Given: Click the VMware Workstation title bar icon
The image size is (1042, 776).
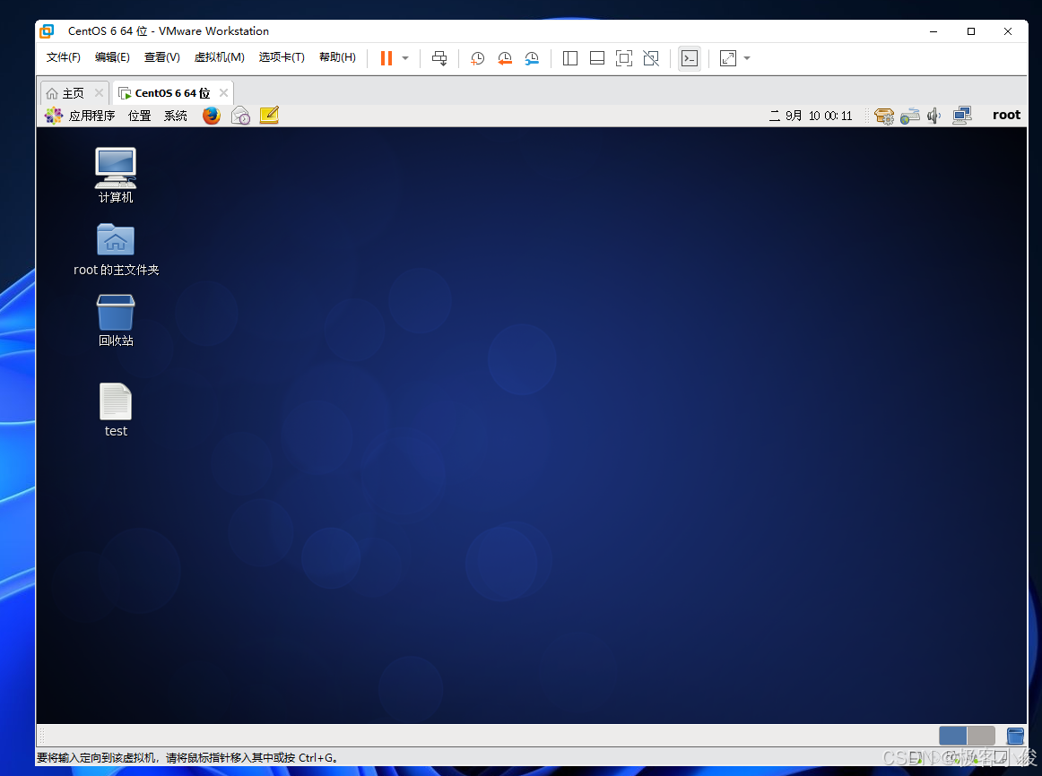Looking at the screenshot, I should pyautogui.click(x=48, y=31).
